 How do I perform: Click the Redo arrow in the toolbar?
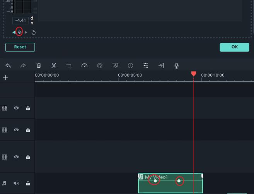pos(23,66)
